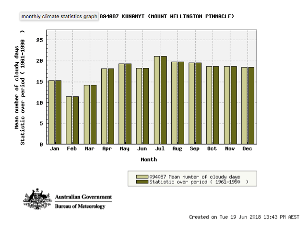
Task: Click the dark green July bar
Action: (164, 100)
